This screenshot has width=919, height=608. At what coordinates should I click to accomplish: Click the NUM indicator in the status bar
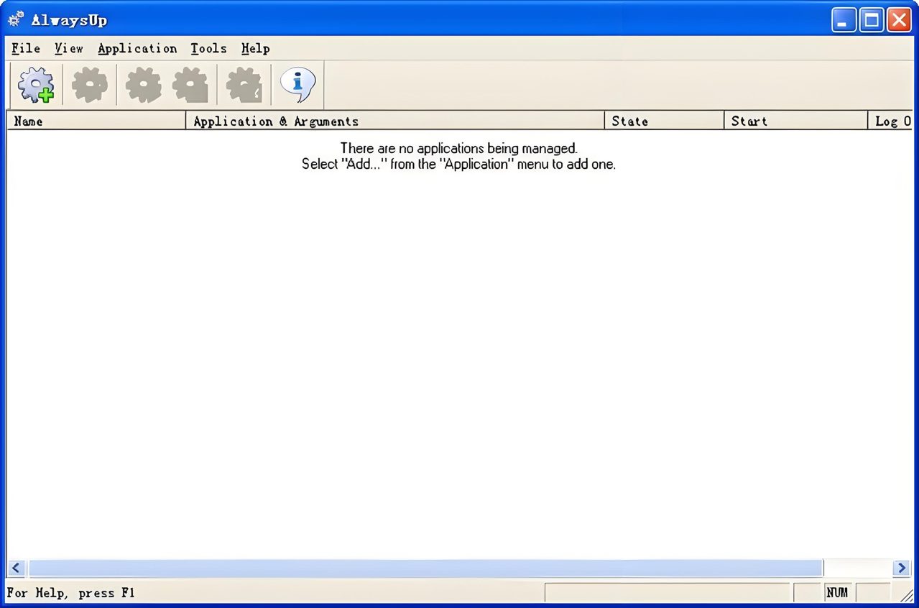(837, 593)
